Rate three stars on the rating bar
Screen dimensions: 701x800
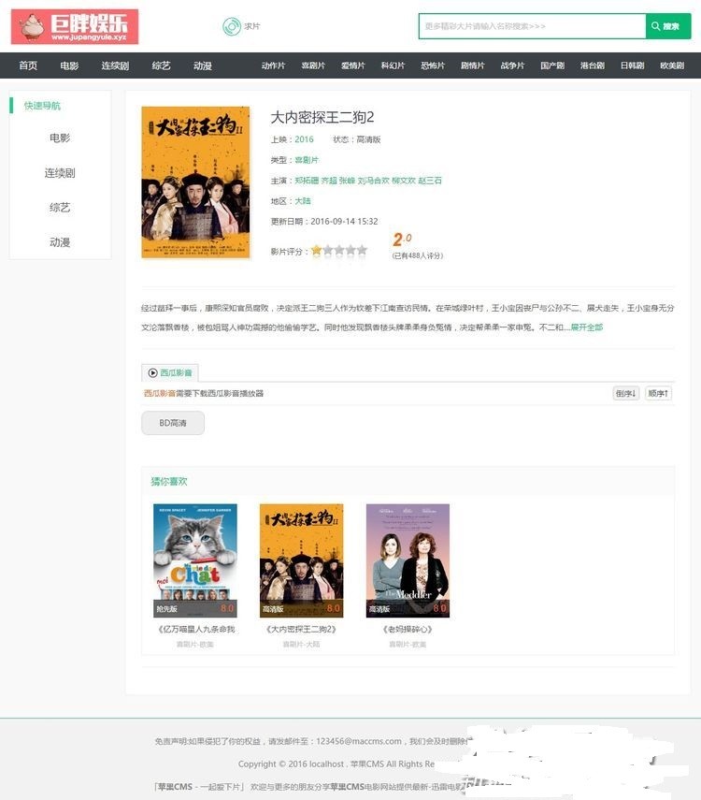pyautogui.click(x=339, y=250)
